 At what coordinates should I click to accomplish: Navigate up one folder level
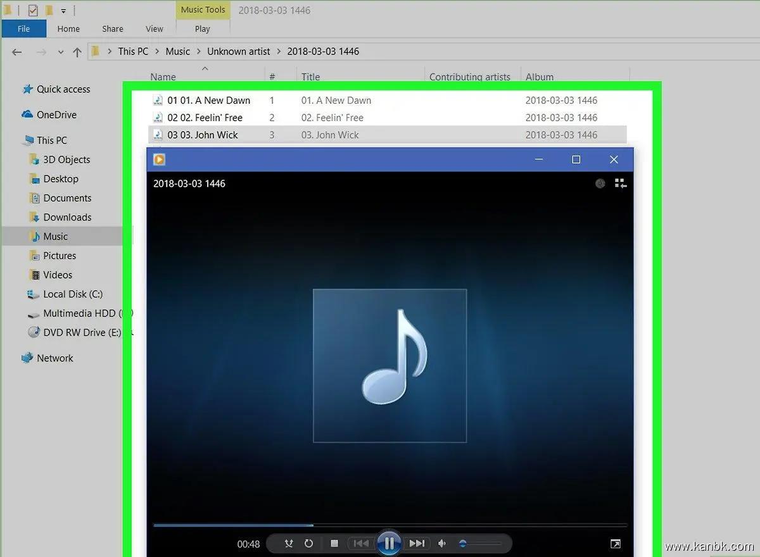[x=77, y=52]
